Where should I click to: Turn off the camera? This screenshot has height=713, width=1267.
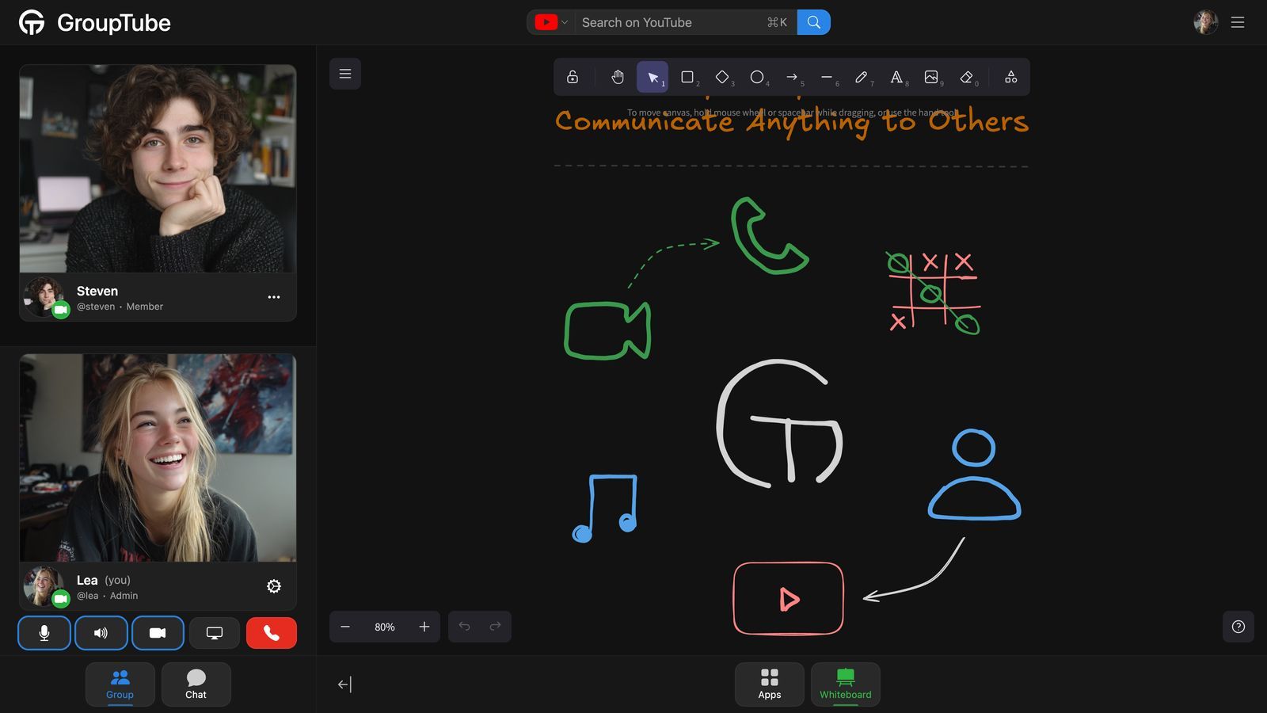click(158, 633)
